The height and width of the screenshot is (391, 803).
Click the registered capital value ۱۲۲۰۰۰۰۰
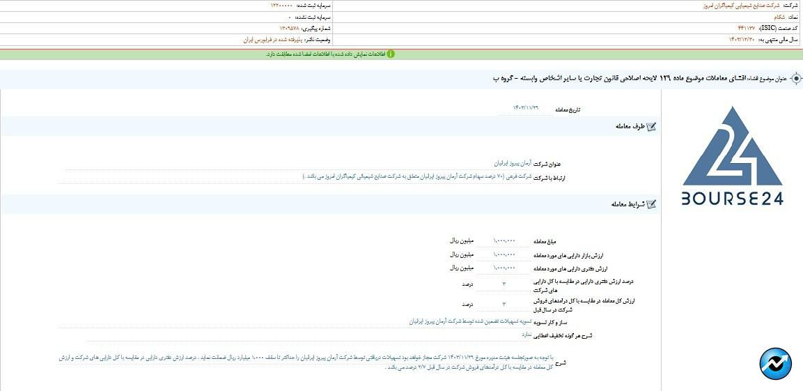(281, 6)
